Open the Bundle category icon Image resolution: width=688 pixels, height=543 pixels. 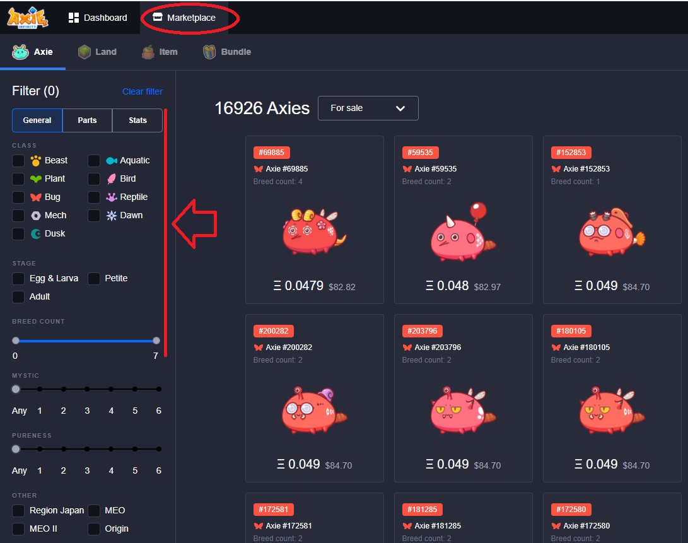(x=209, y=52)
